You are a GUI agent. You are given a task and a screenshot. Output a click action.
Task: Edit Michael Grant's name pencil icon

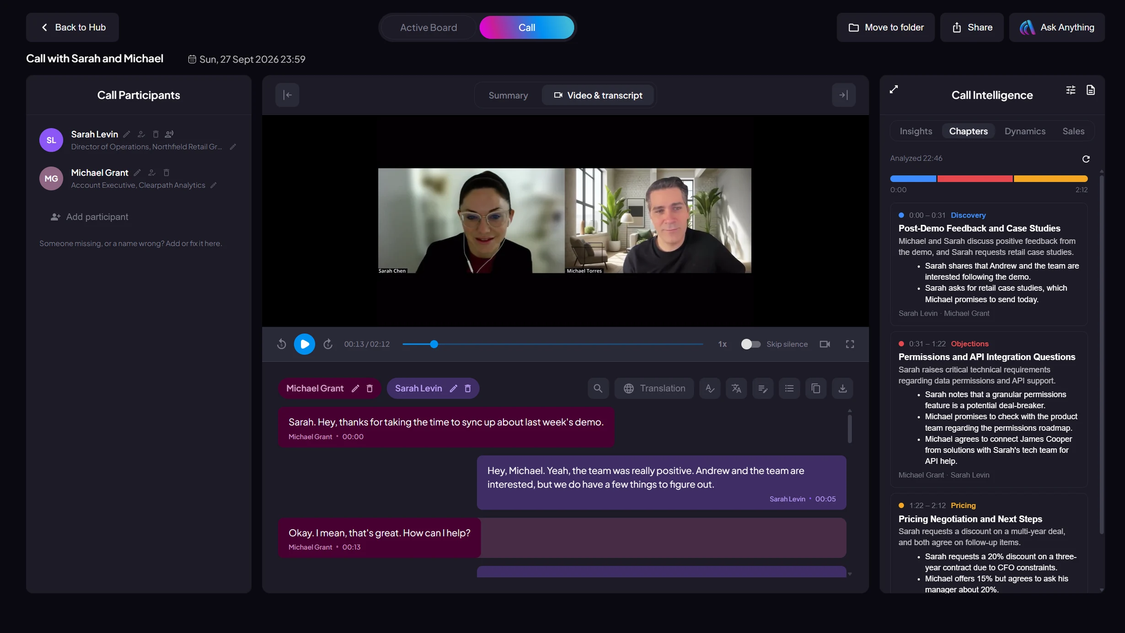[x=137, y=172]
